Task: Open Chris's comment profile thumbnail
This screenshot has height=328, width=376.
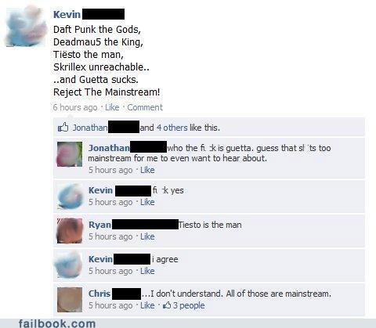Action: tap(70, 300)
